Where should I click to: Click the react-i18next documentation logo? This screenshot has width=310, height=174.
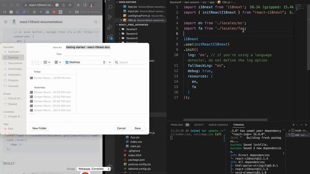point(14,22)
